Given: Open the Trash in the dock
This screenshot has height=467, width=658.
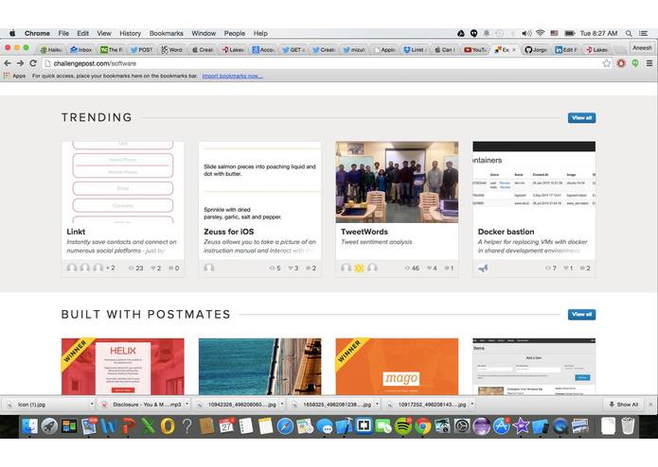Looking at the screenshot, I should 628,426.
